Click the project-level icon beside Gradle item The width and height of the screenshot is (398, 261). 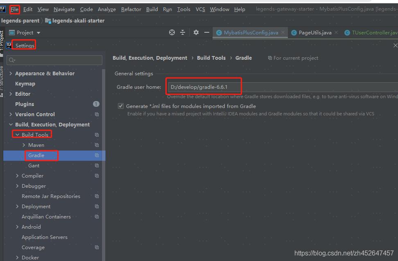tap(97, 155)
